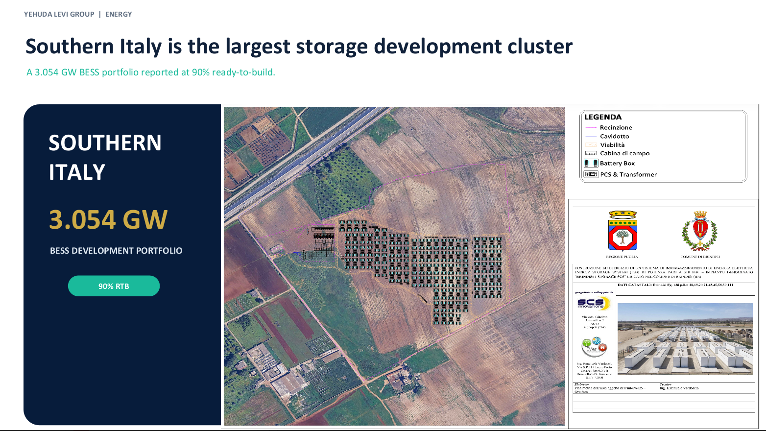Select the "PCS & Transformer" legend label
The height and width of the screenshot is (431, 766).
(x=628, y=174)
